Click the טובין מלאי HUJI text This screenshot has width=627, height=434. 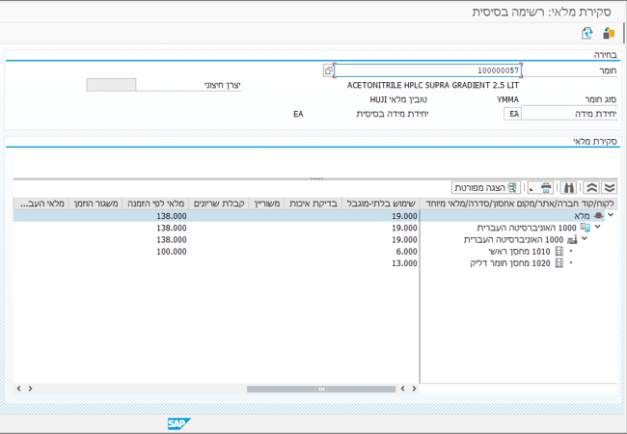(x=398, y=99)
